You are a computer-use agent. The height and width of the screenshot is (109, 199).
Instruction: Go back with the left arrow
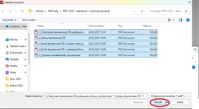(x=3, y=11)
